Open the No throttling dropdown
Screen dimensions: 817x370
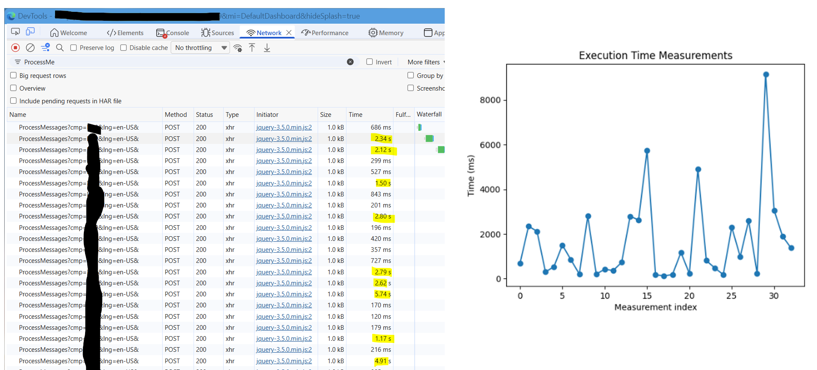coord(201,48)
